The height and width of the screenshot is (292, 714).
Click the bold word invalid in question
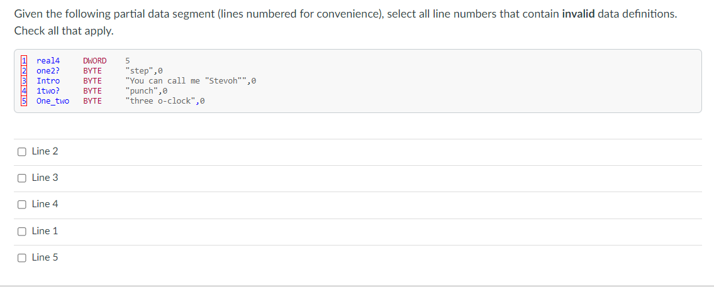click(579, 14)
